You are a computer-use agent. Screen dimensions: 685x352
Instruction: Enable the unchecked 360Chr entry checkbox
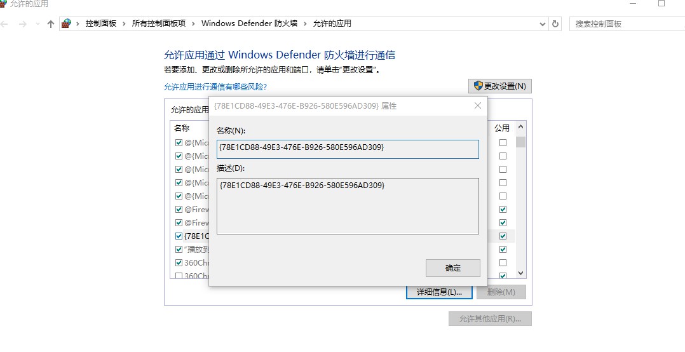[x=179, y=276]
